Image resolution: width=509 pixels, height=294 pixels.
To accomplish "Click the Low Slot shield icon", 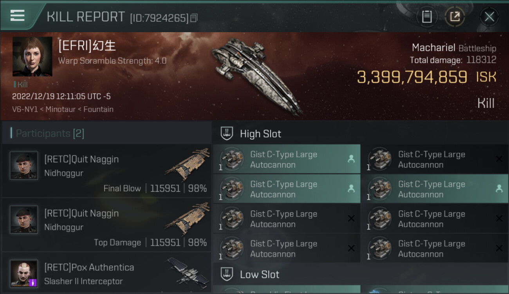I will pyautogui.click(x=227, y=274).
